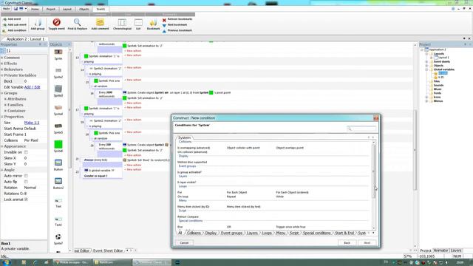
Task: Collapse the Private Variables section
Action: tap(2, 75)
